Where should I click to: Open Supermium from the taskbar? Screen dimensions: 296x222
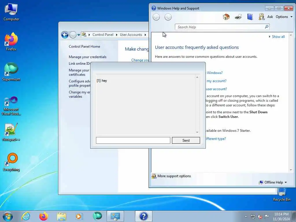coord(97,216)
